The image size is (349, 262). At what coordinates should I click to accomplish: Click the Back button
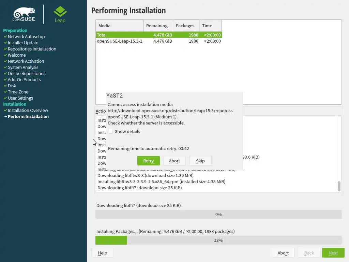pyautogui.click(x=309, y=253)
